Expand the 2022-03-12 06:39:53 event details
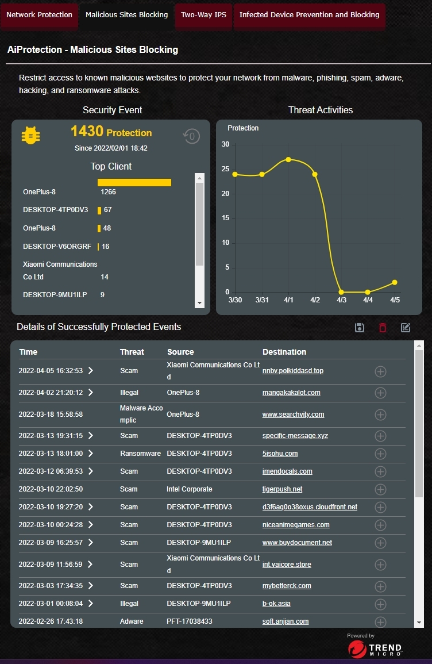The height and width of the screenshot is (664, 432). pos(91,471)
